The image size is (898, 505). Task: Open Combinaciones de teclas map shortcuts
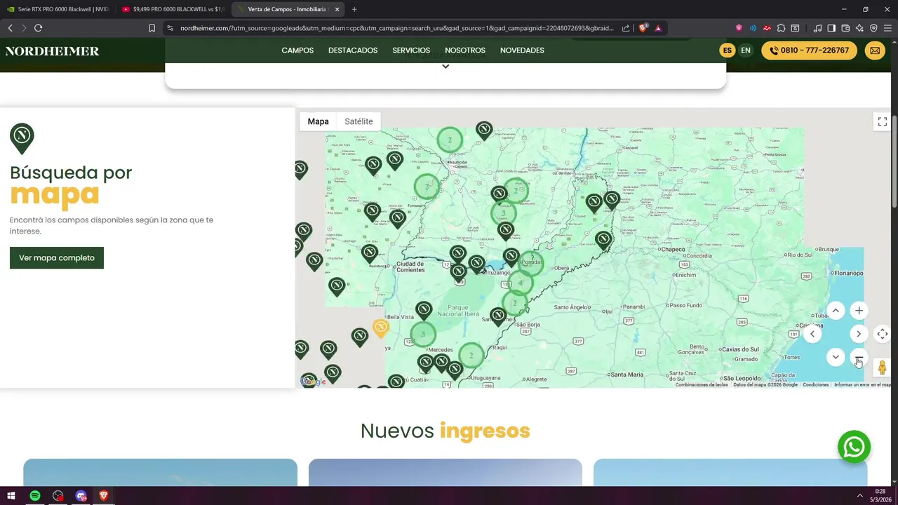[702, 384]
